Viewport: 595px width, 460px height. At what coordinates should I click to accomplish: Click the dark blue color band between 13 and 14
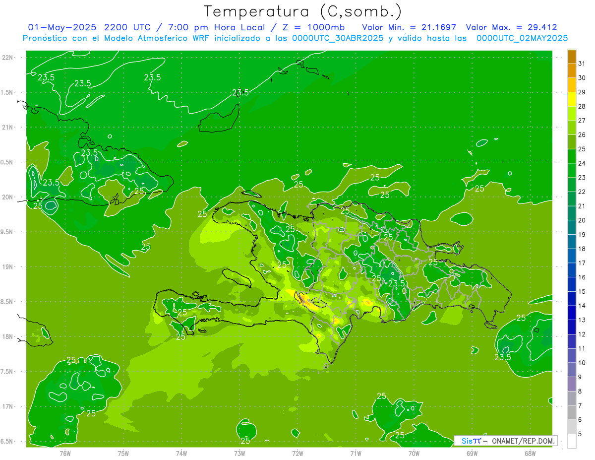tap(572, 313)
